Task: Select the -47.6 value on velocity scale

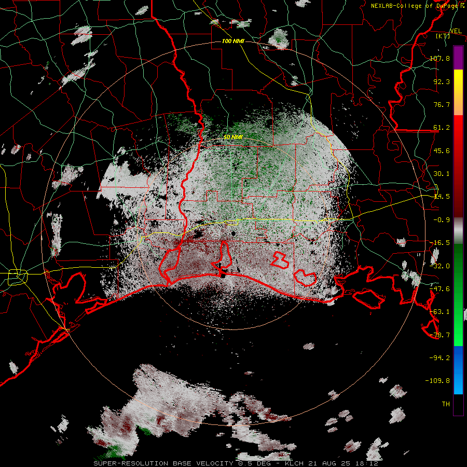Action: (439, 289)
